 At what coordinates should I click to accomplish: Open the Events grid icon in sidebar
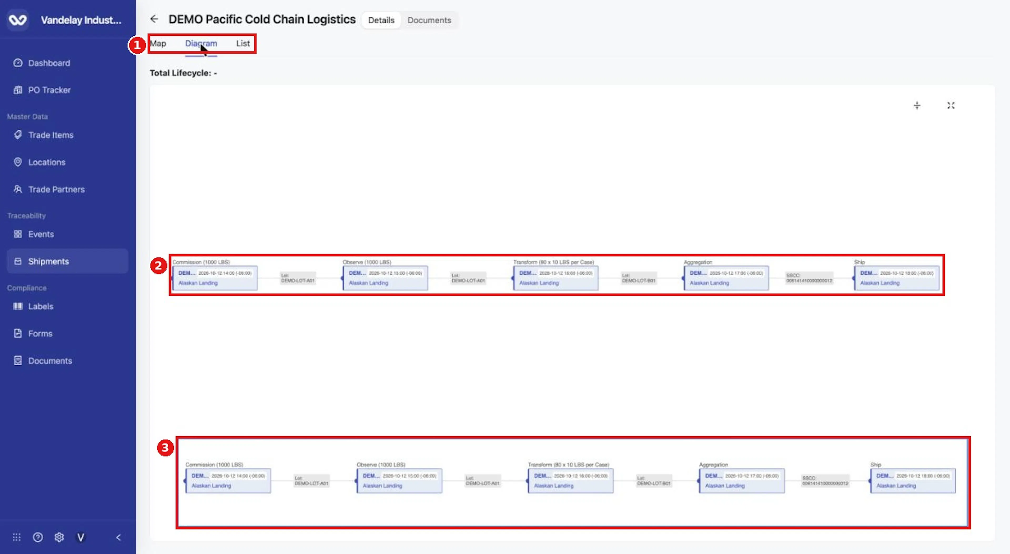18,234
